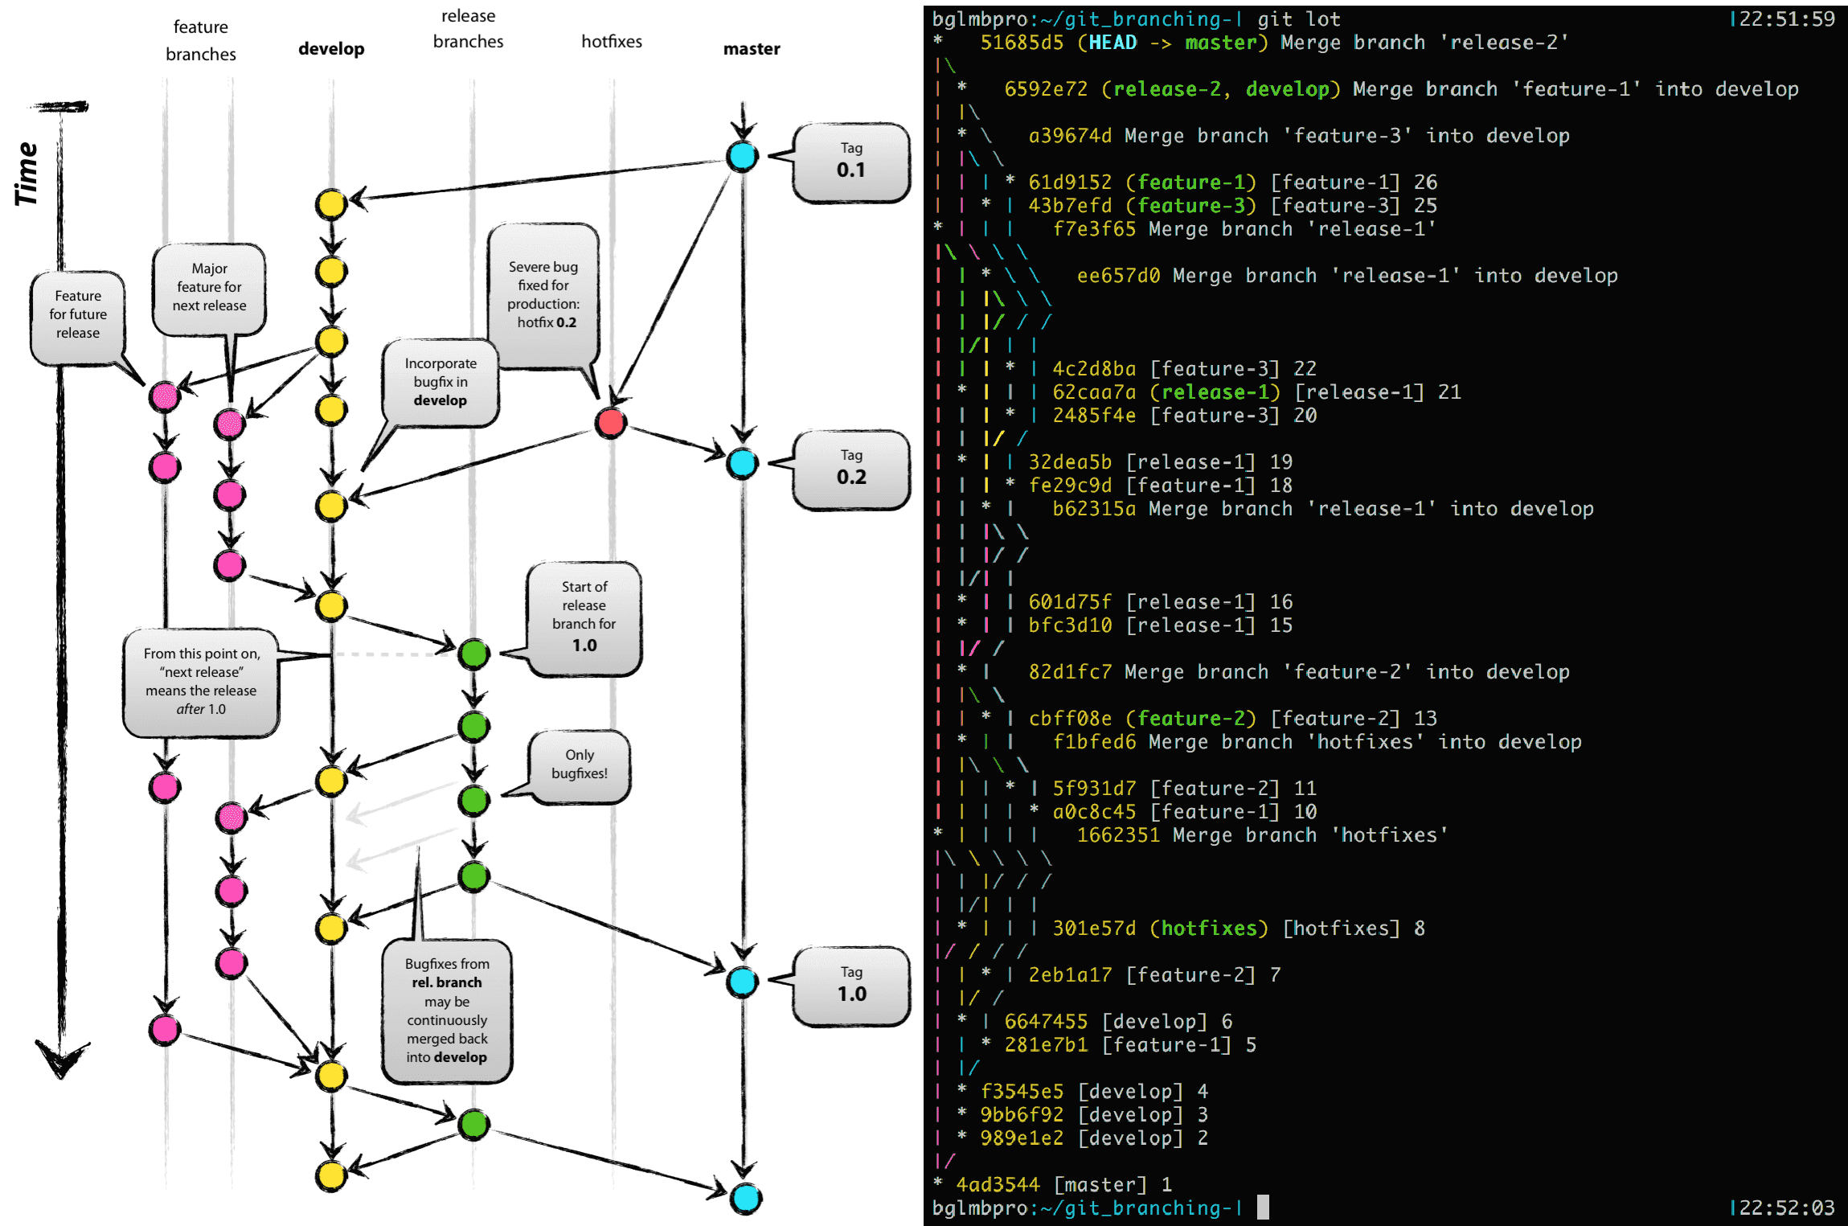Click commit line 601d75f [release-1] 16
The height and width of the screenshot is (1226, 1848).
tap(1161, 601)
